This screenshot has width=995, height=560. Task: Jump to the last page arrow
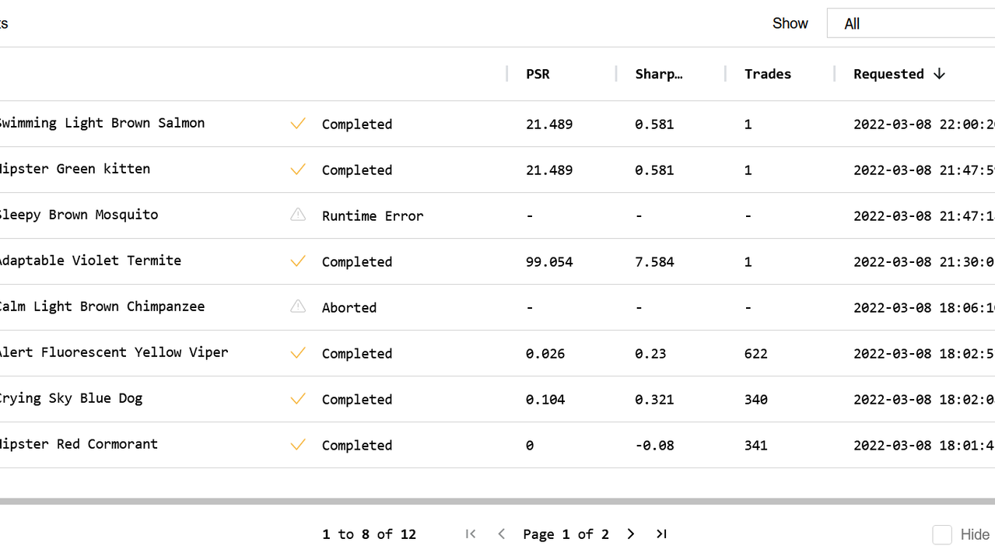(661, 534)
